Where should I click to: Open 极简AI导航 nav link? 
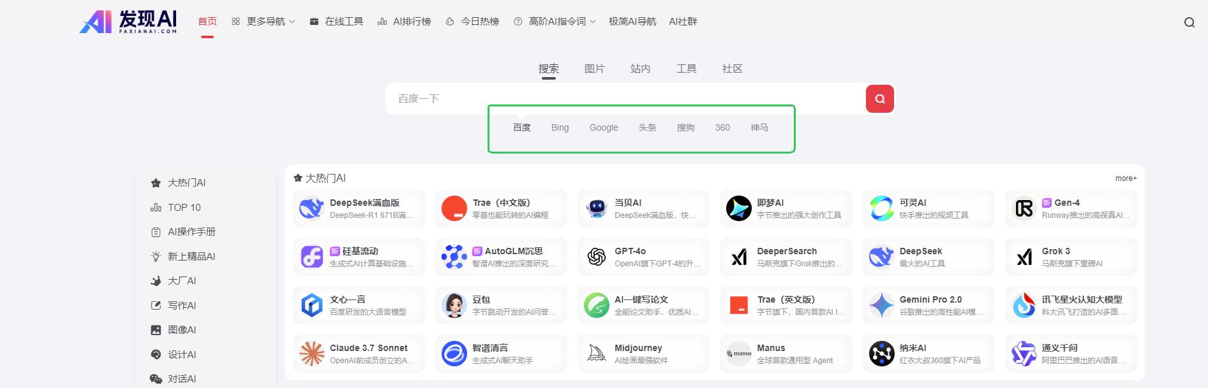click(632, 22)
